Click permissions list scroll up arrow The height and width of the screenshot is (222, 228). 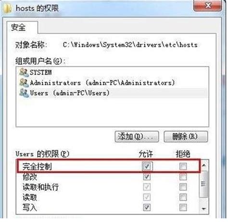click(x=204, y=165)
